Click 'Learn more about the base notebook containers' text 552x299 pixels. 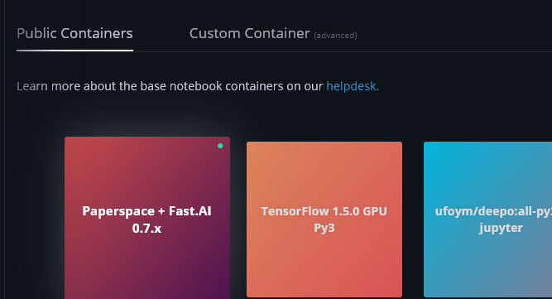point(150,86)
